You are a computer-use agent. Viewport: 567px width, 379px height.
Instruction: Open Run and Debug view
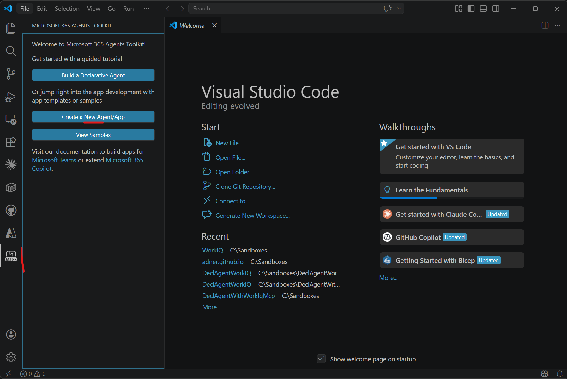click(x=11, y=97)
